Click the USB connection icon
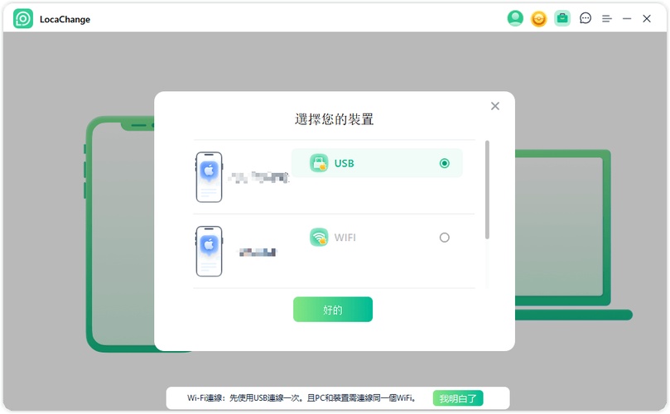 (x=319, y=163)
